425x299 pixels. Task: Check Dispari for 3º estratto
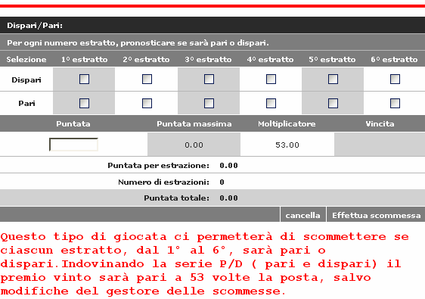tap(209, 79)
